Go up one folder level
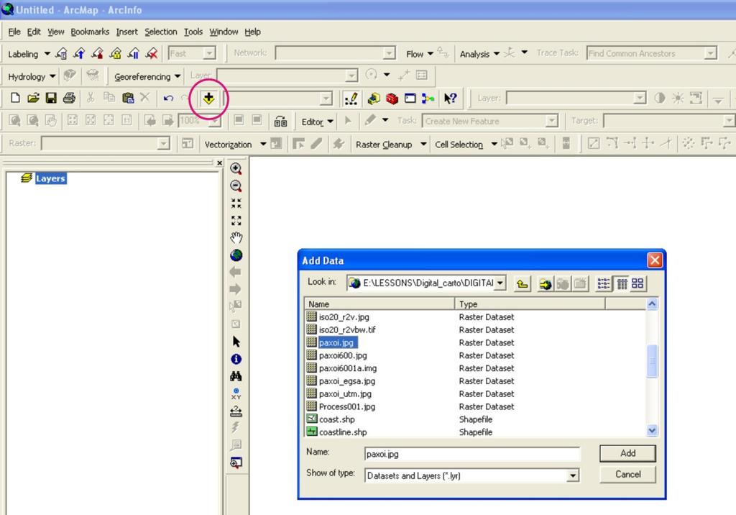736x515 pixels. [x=522, y=283]
